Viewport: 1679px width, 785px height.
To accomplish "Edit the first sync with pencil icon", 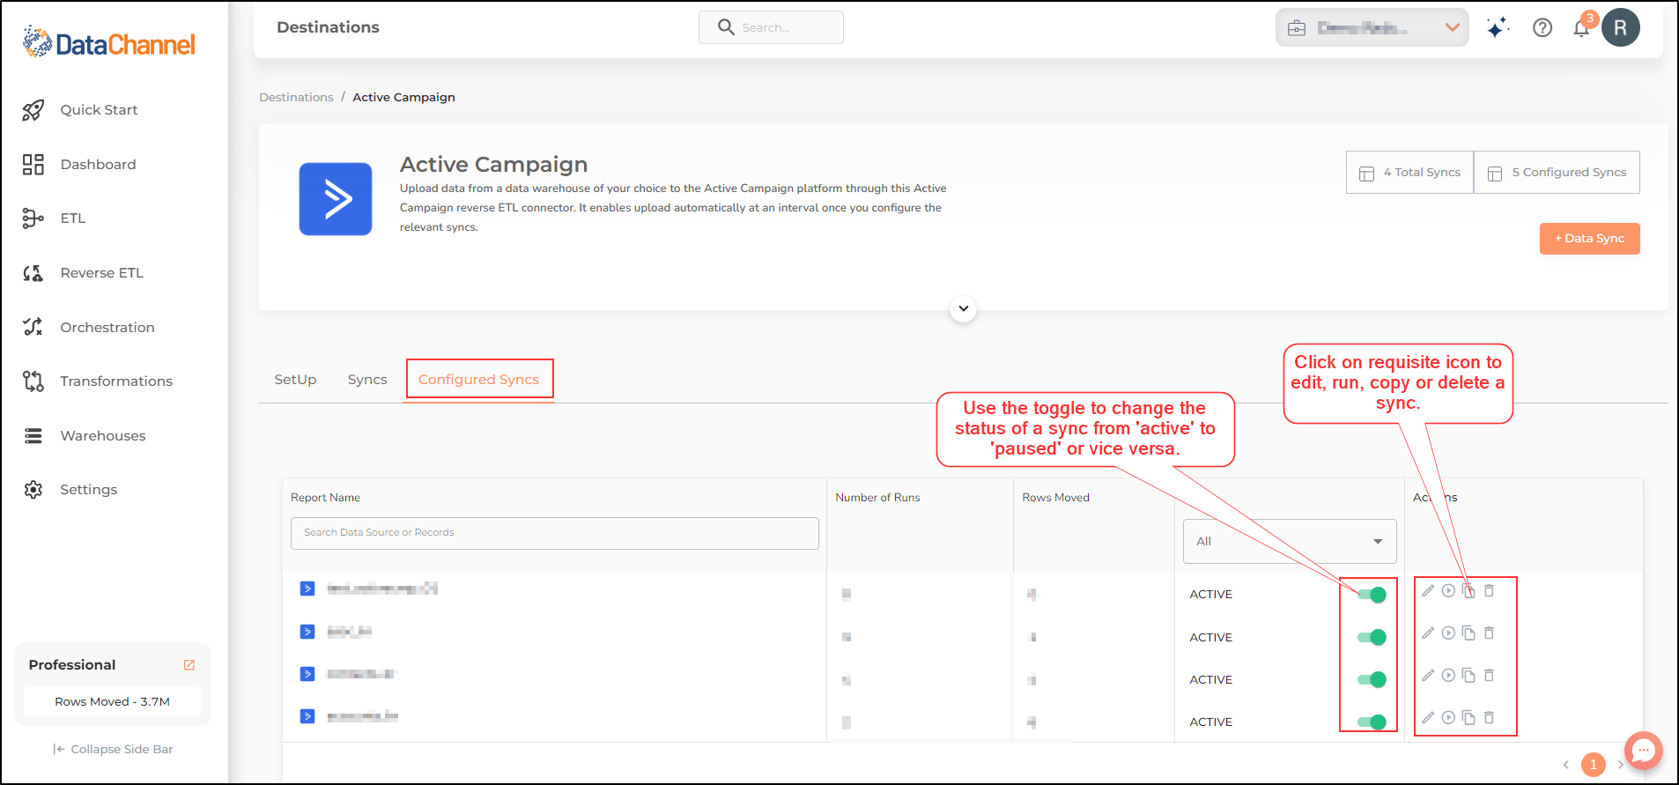I will tap(1428, 591).
